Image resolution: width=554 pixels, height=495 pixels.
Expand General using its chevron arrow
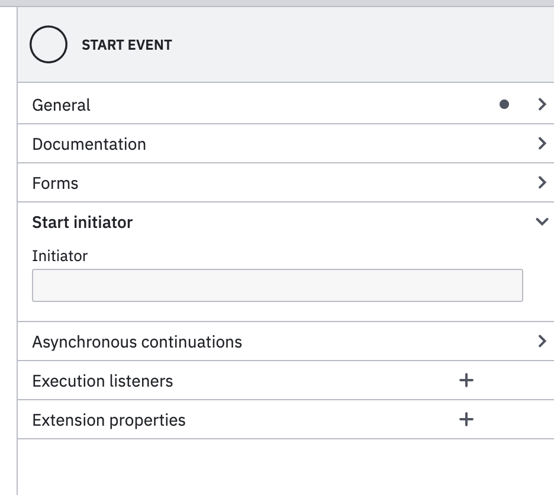[x=542, y=104]
